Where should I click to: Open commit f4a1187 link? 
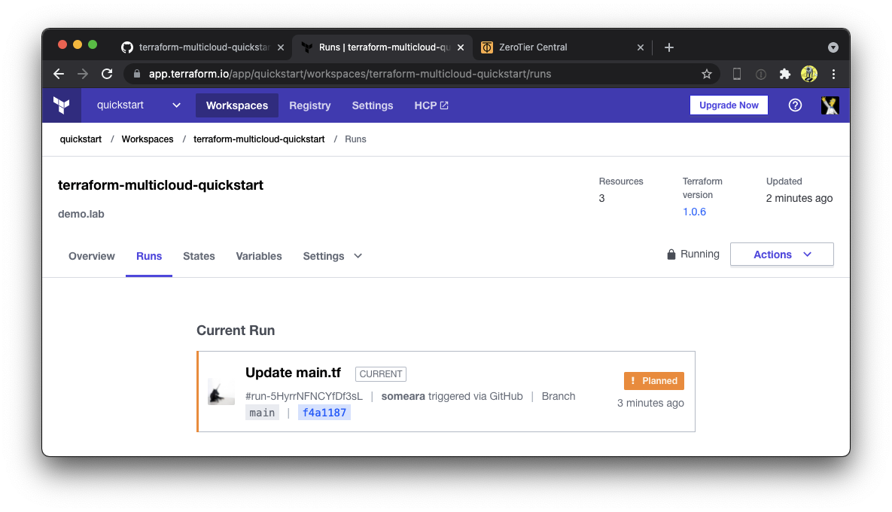(x=324, y=413)
